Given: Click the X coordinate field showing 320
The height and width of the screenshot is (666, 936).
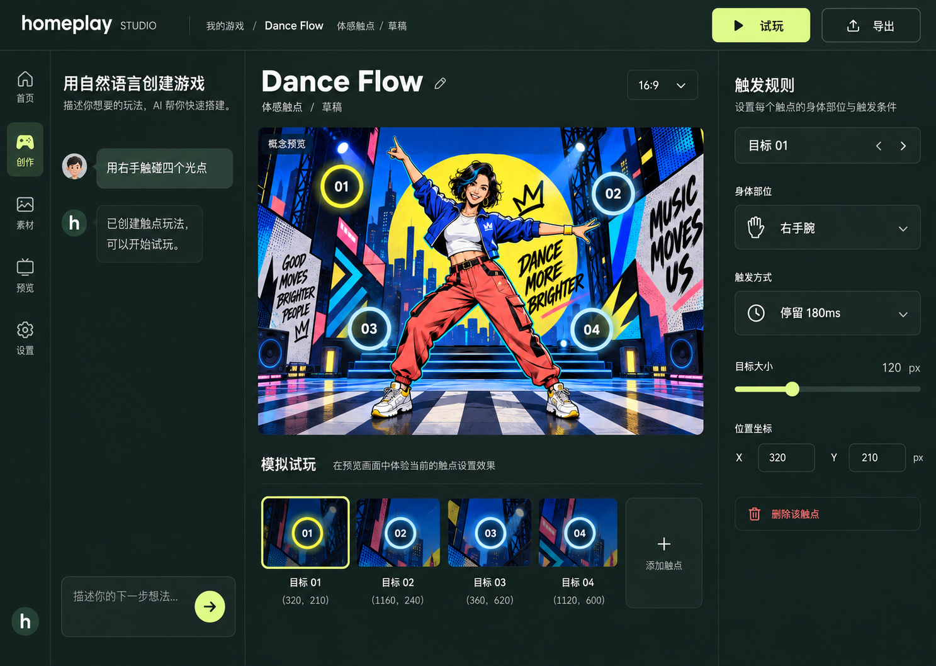Looking at the screenshot, I should (786, 458).
